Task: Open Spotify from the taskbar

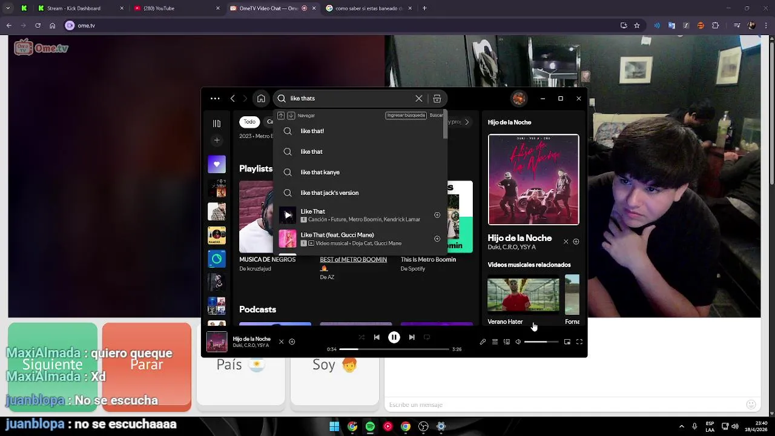Action: (x=370, y=426)
